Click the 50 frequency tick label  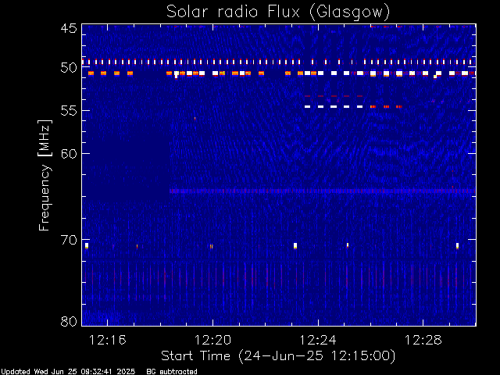pos(69,68)
